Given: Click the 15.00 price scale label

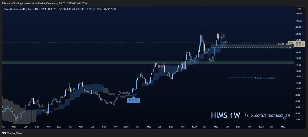Looking at the screenshot, I should [299, 76].
